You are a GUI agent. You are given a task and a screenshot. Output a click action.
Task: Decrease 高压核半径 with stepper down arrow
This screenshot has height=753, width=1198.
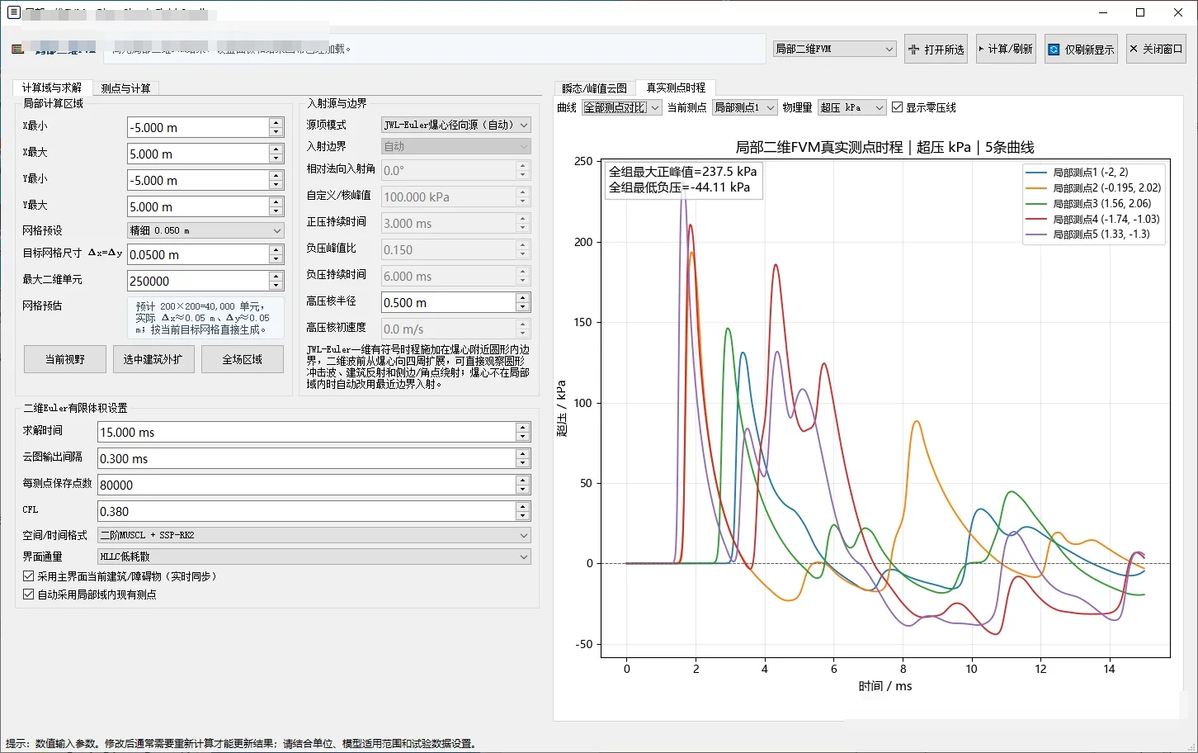523,307
